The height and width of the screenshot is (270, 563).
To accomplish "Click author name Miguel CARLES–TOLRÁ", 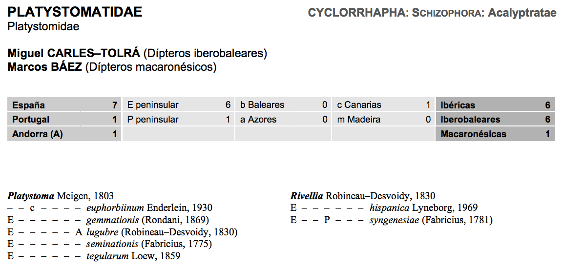I will tap(74, 53).
